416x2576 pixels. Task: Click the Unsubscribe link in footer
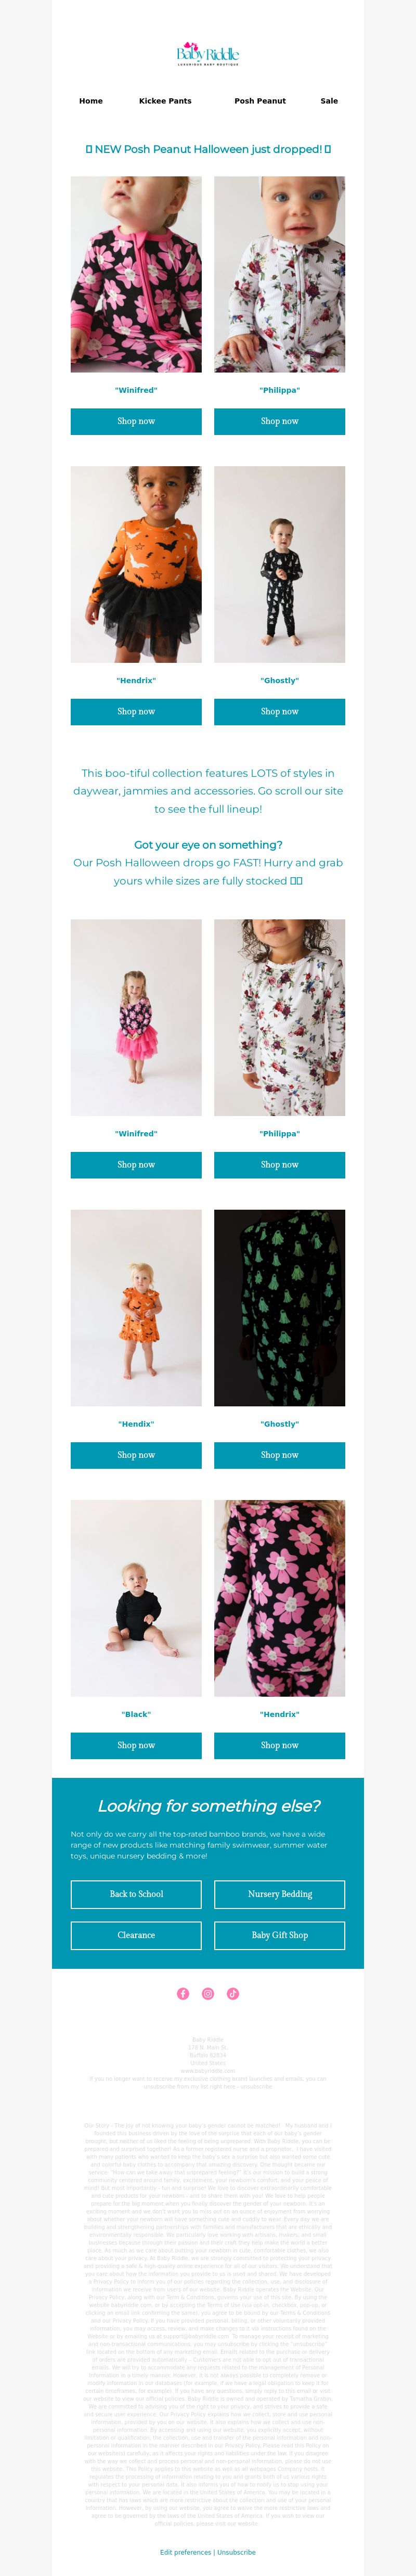click(x=236, y=2552)
